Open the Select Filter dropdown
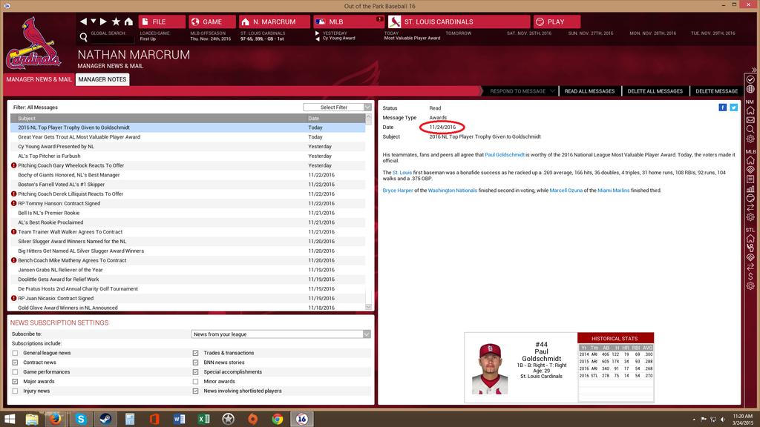 tap(337, 107)
